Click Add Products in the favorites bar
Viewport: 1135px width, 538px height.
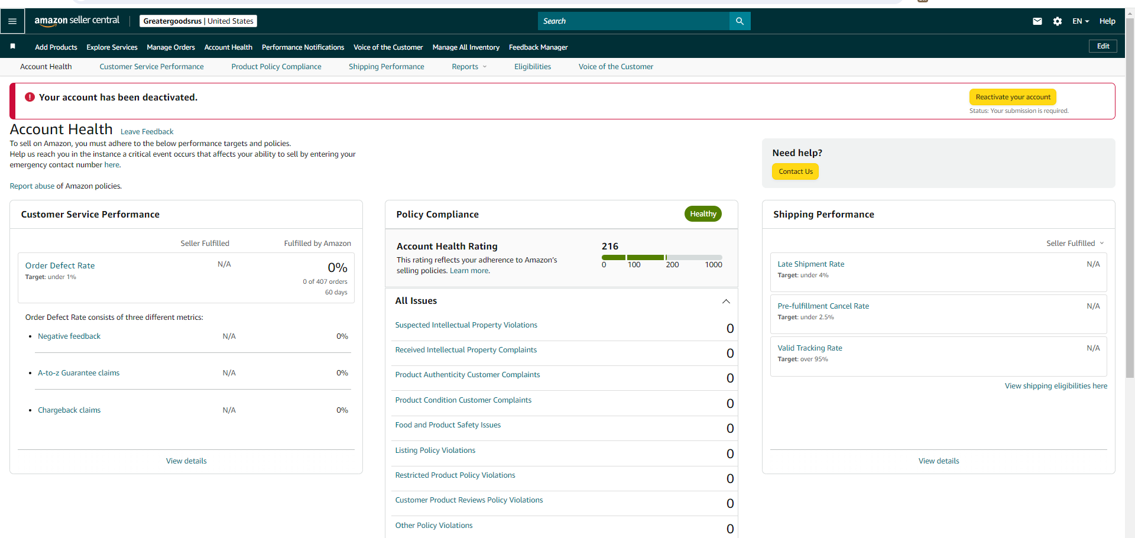tap(56, 47)
